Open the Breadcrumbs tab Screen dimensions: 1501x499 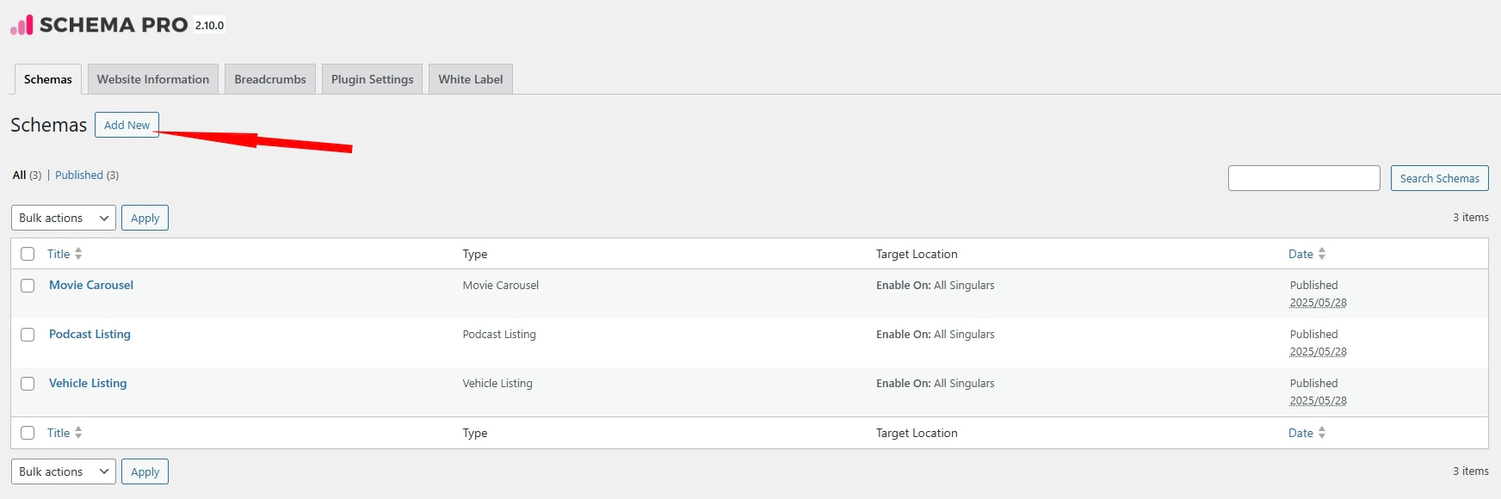tap(269, 78)
